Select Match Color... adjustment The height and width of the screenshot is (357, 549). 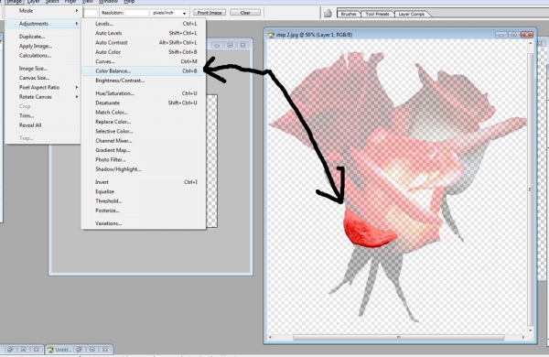144,112
